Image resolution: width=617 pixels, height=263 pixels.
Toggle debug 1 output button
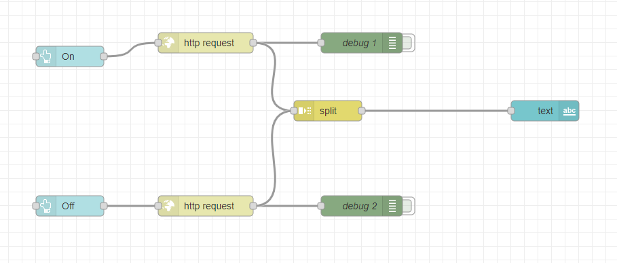(409, 43)
